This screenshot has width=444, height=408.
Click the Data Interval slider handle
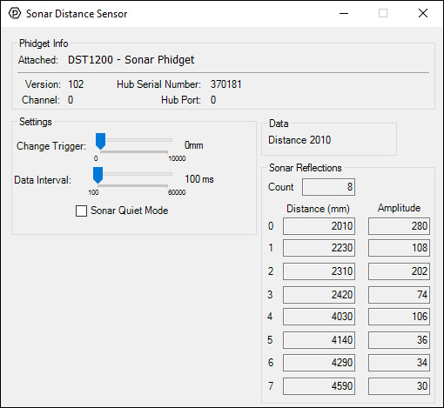pos(98,175)
